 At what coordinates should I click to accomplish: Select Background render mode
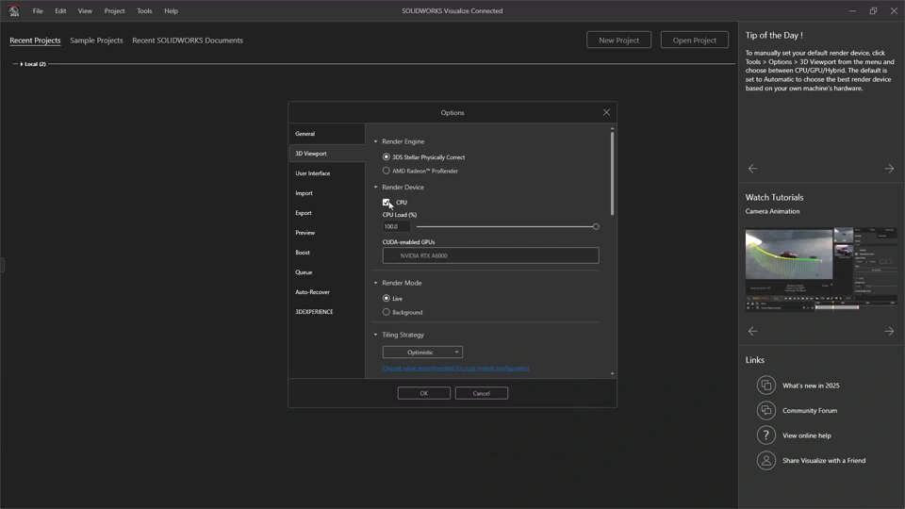[387, 312]
